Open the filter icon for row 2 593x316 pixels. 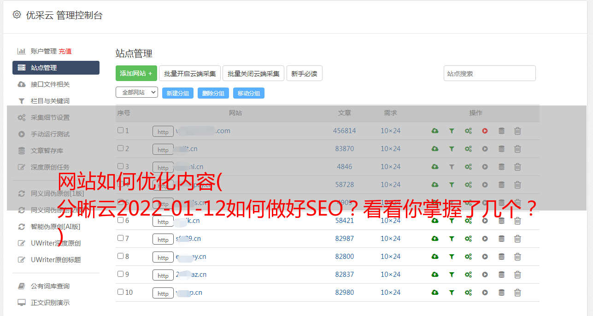pyautogui.click(x=452, y=149)
